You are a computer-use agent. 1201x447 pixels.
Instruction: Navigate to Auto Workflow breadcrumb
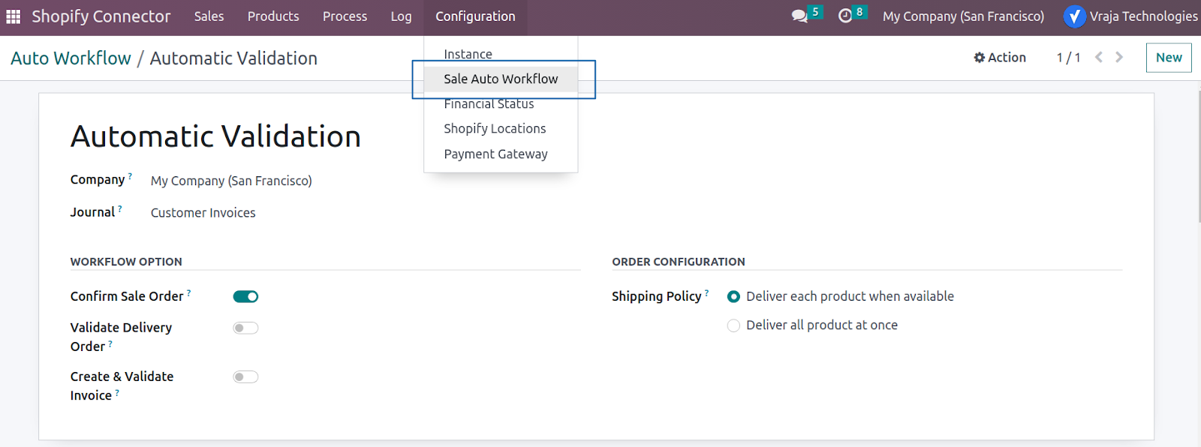click(71, 58)
